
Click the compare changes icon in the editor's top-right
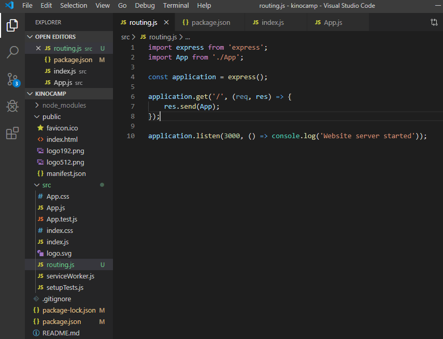tap(434, 23)
